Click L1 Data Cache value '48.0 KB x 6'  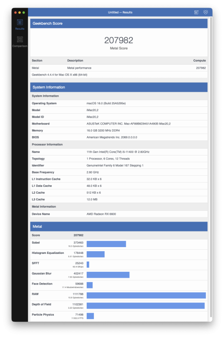pyautogui.click(x=94, y=186)
